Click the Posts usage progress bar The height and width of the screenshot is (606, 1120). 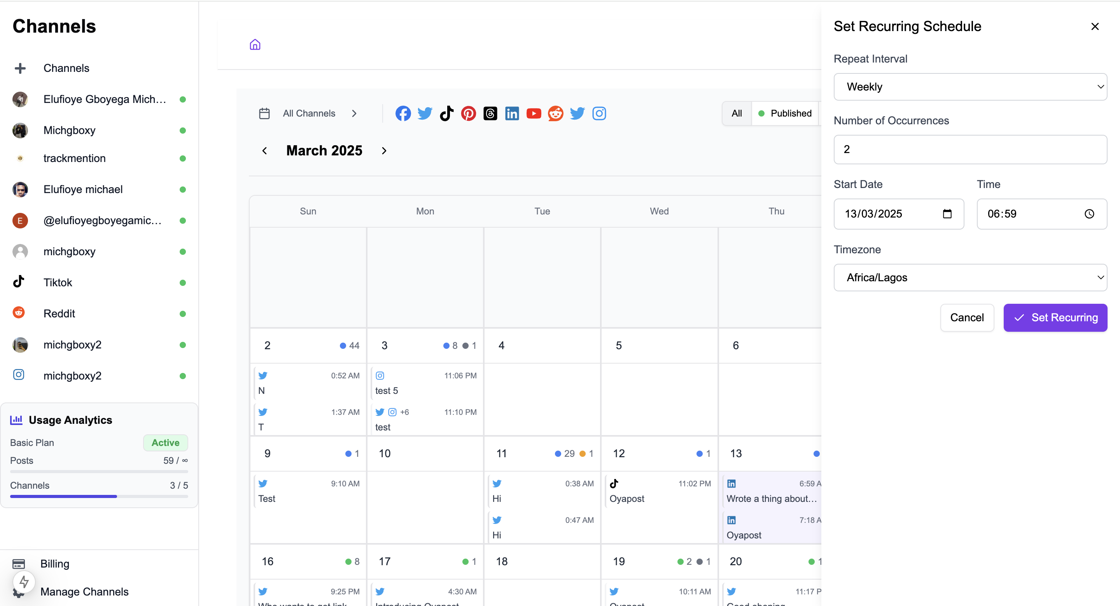pos(99,471)
